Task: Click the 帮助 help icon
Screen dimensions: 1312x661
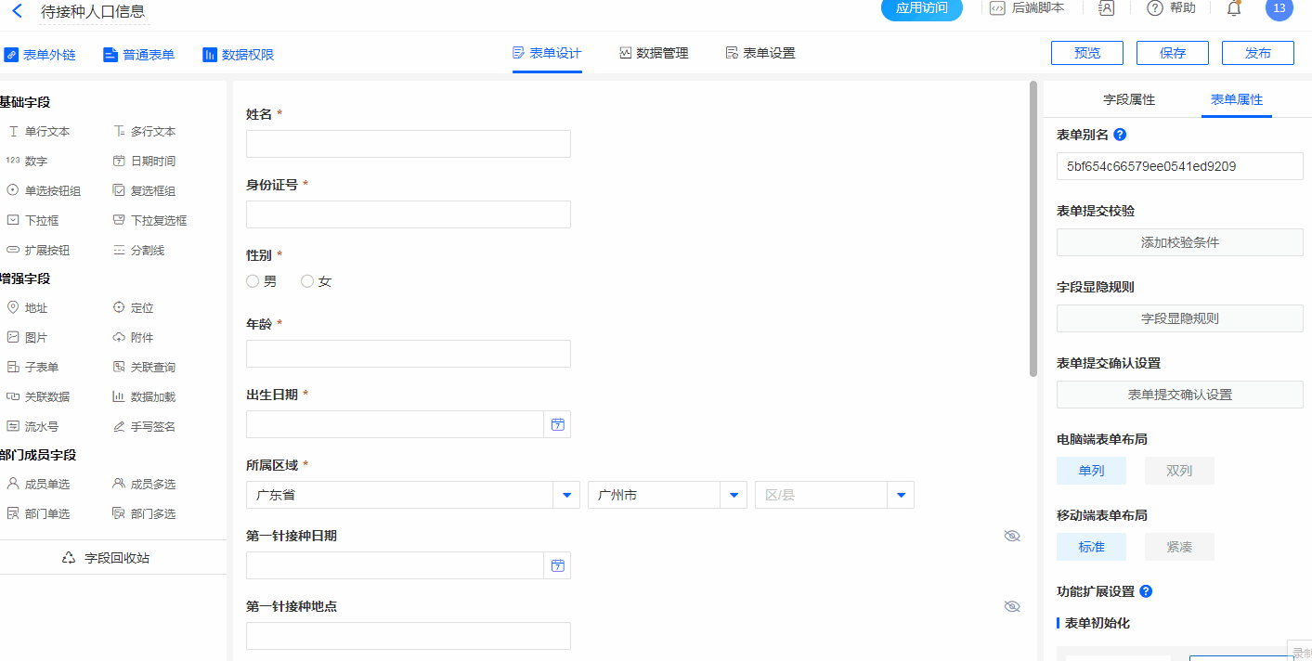Action: coord(1155,8)
